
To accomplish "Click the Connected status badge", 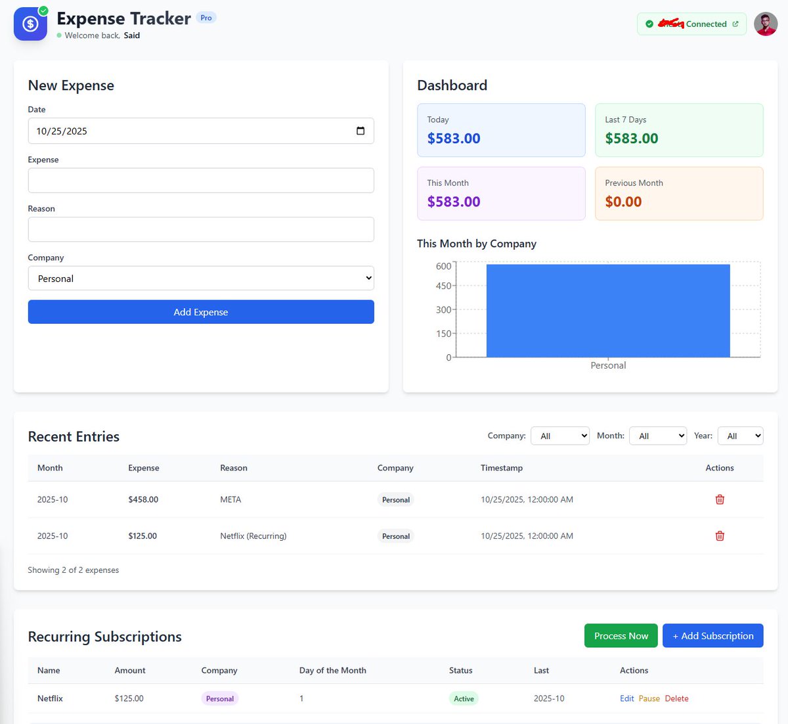I will [x=691, y=24].
